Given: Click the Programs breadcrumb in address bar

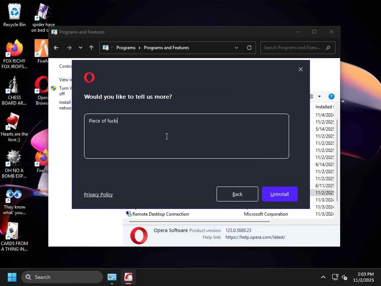Looking at the screenshot, I should click(126, 48).
